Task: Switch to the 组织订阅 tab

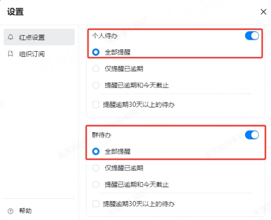Action: (x=39, y=54)
